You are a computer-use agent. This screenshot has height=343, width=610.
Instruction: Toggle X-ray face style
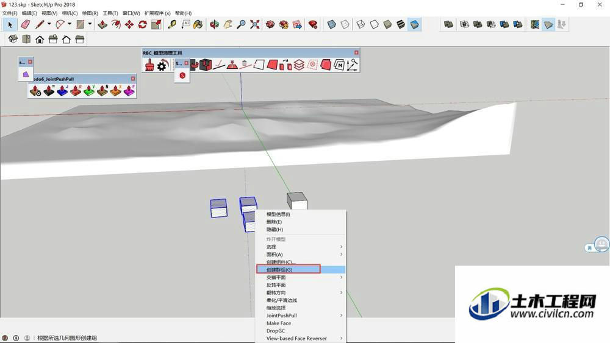[x=331, y=24]
